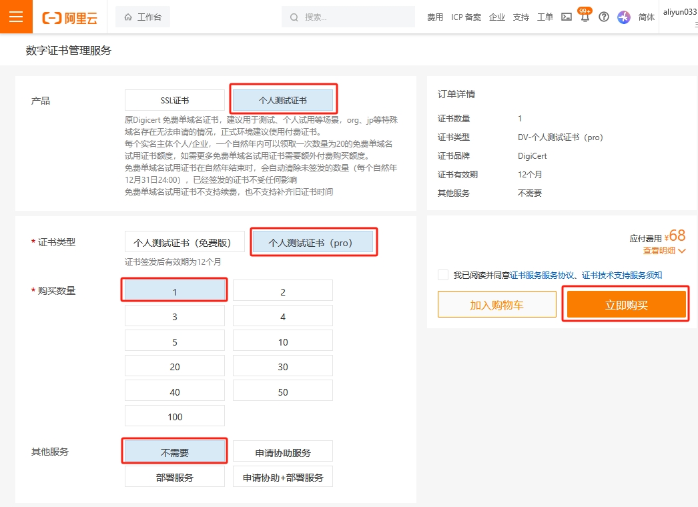Choose 个人测试证书（免费版）certificate type

[185, 241]
